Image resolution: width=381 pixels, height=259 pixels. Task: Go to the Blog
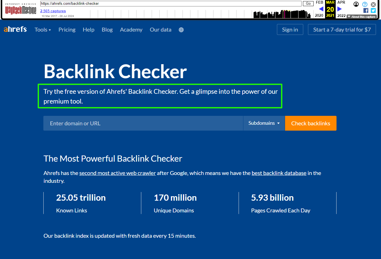[x=107, y=30]
